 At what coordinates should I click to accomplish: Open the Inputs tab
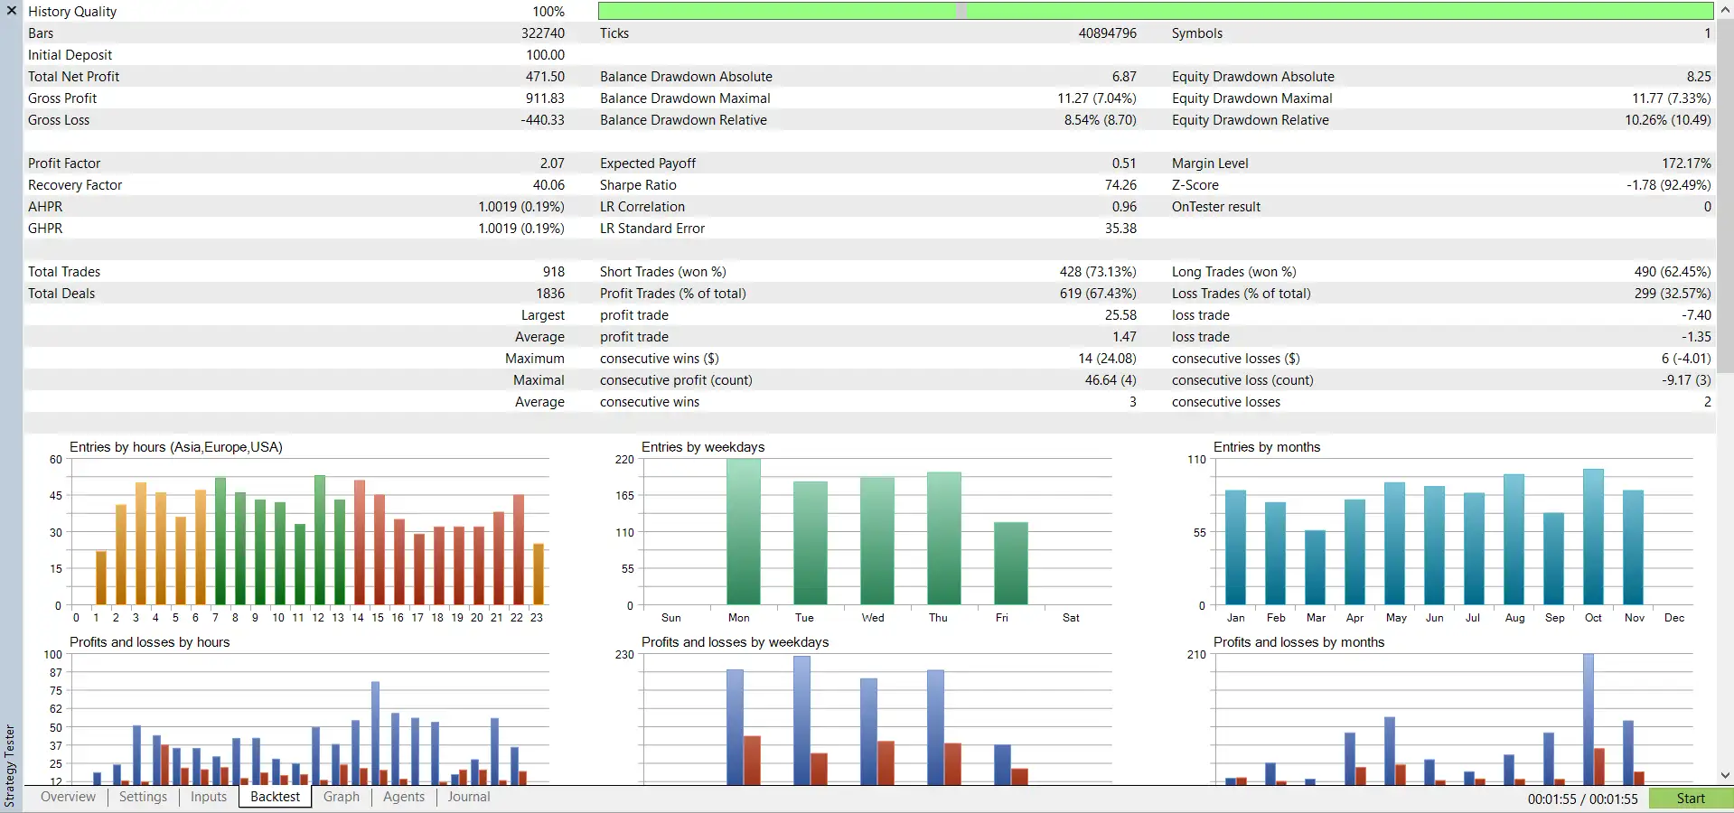point(209,797)
